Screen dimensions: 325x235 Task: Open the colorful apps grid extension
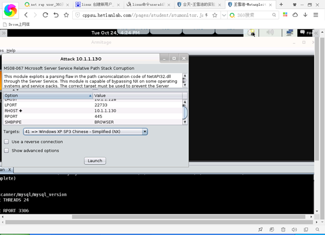tap(285, 15)
